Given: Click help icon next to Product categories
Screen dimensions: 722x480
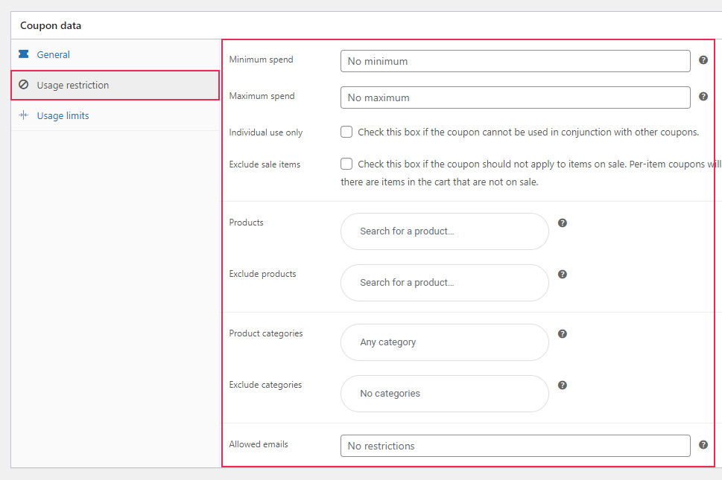Looking at the screenshot, I should [x=563, y=334].
